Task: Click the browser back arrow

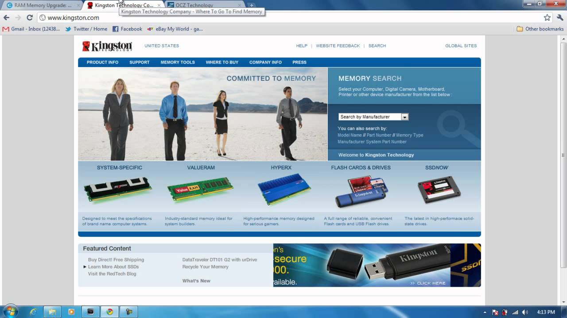Action: click(x=7, y=18)
